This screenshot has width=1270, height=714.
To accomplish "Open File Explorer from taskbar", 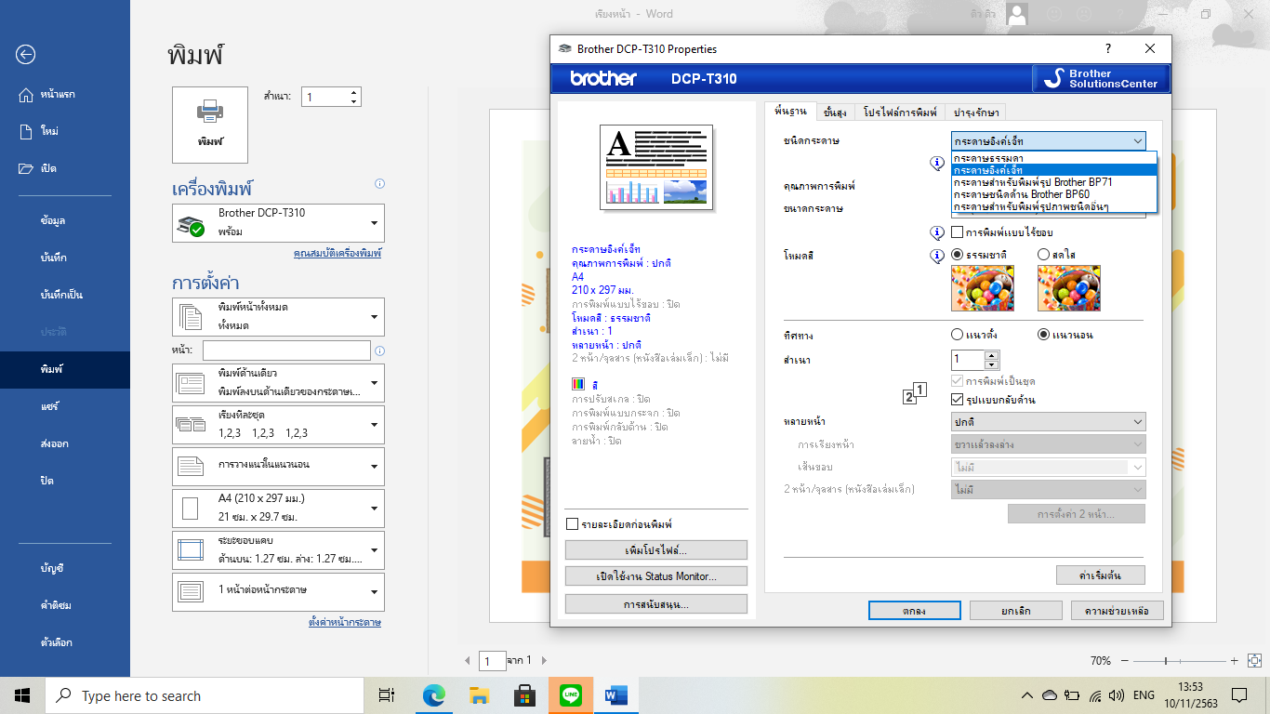I will [x=479, y=695].
